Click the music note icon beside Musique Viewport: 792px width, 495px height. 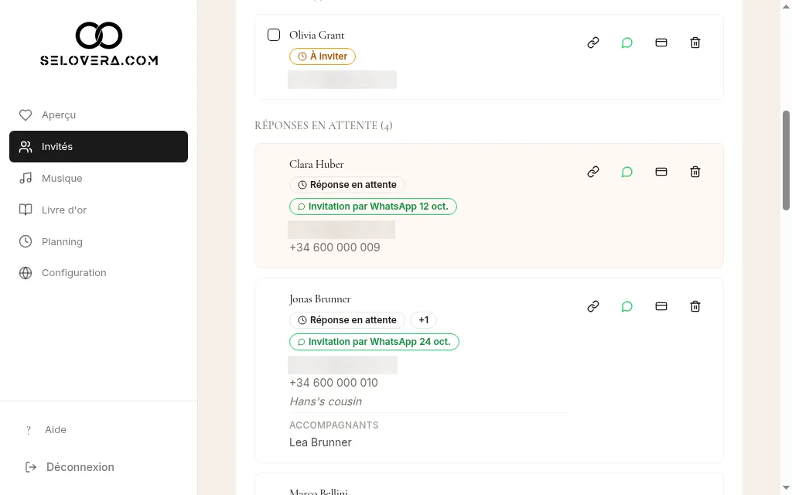pos(26,179)
